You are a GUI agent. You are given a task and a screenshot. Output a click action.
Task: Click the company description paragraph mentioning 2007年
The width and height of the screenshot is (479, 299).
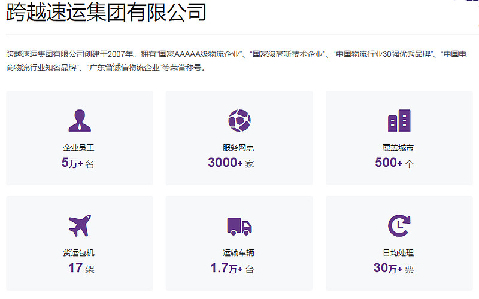tap(237, 61)
